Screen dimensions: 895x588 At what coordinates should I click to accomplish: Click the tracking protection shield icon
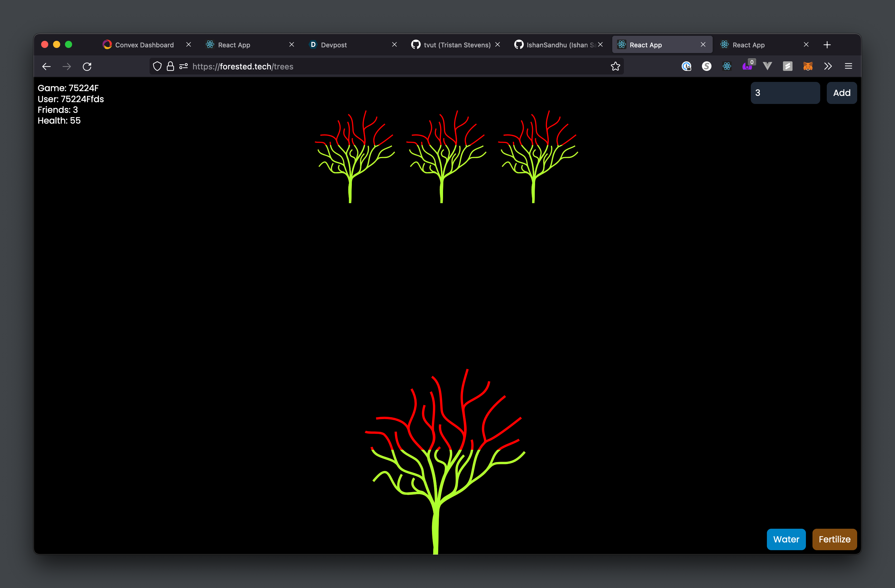click(x=157, y=66)
